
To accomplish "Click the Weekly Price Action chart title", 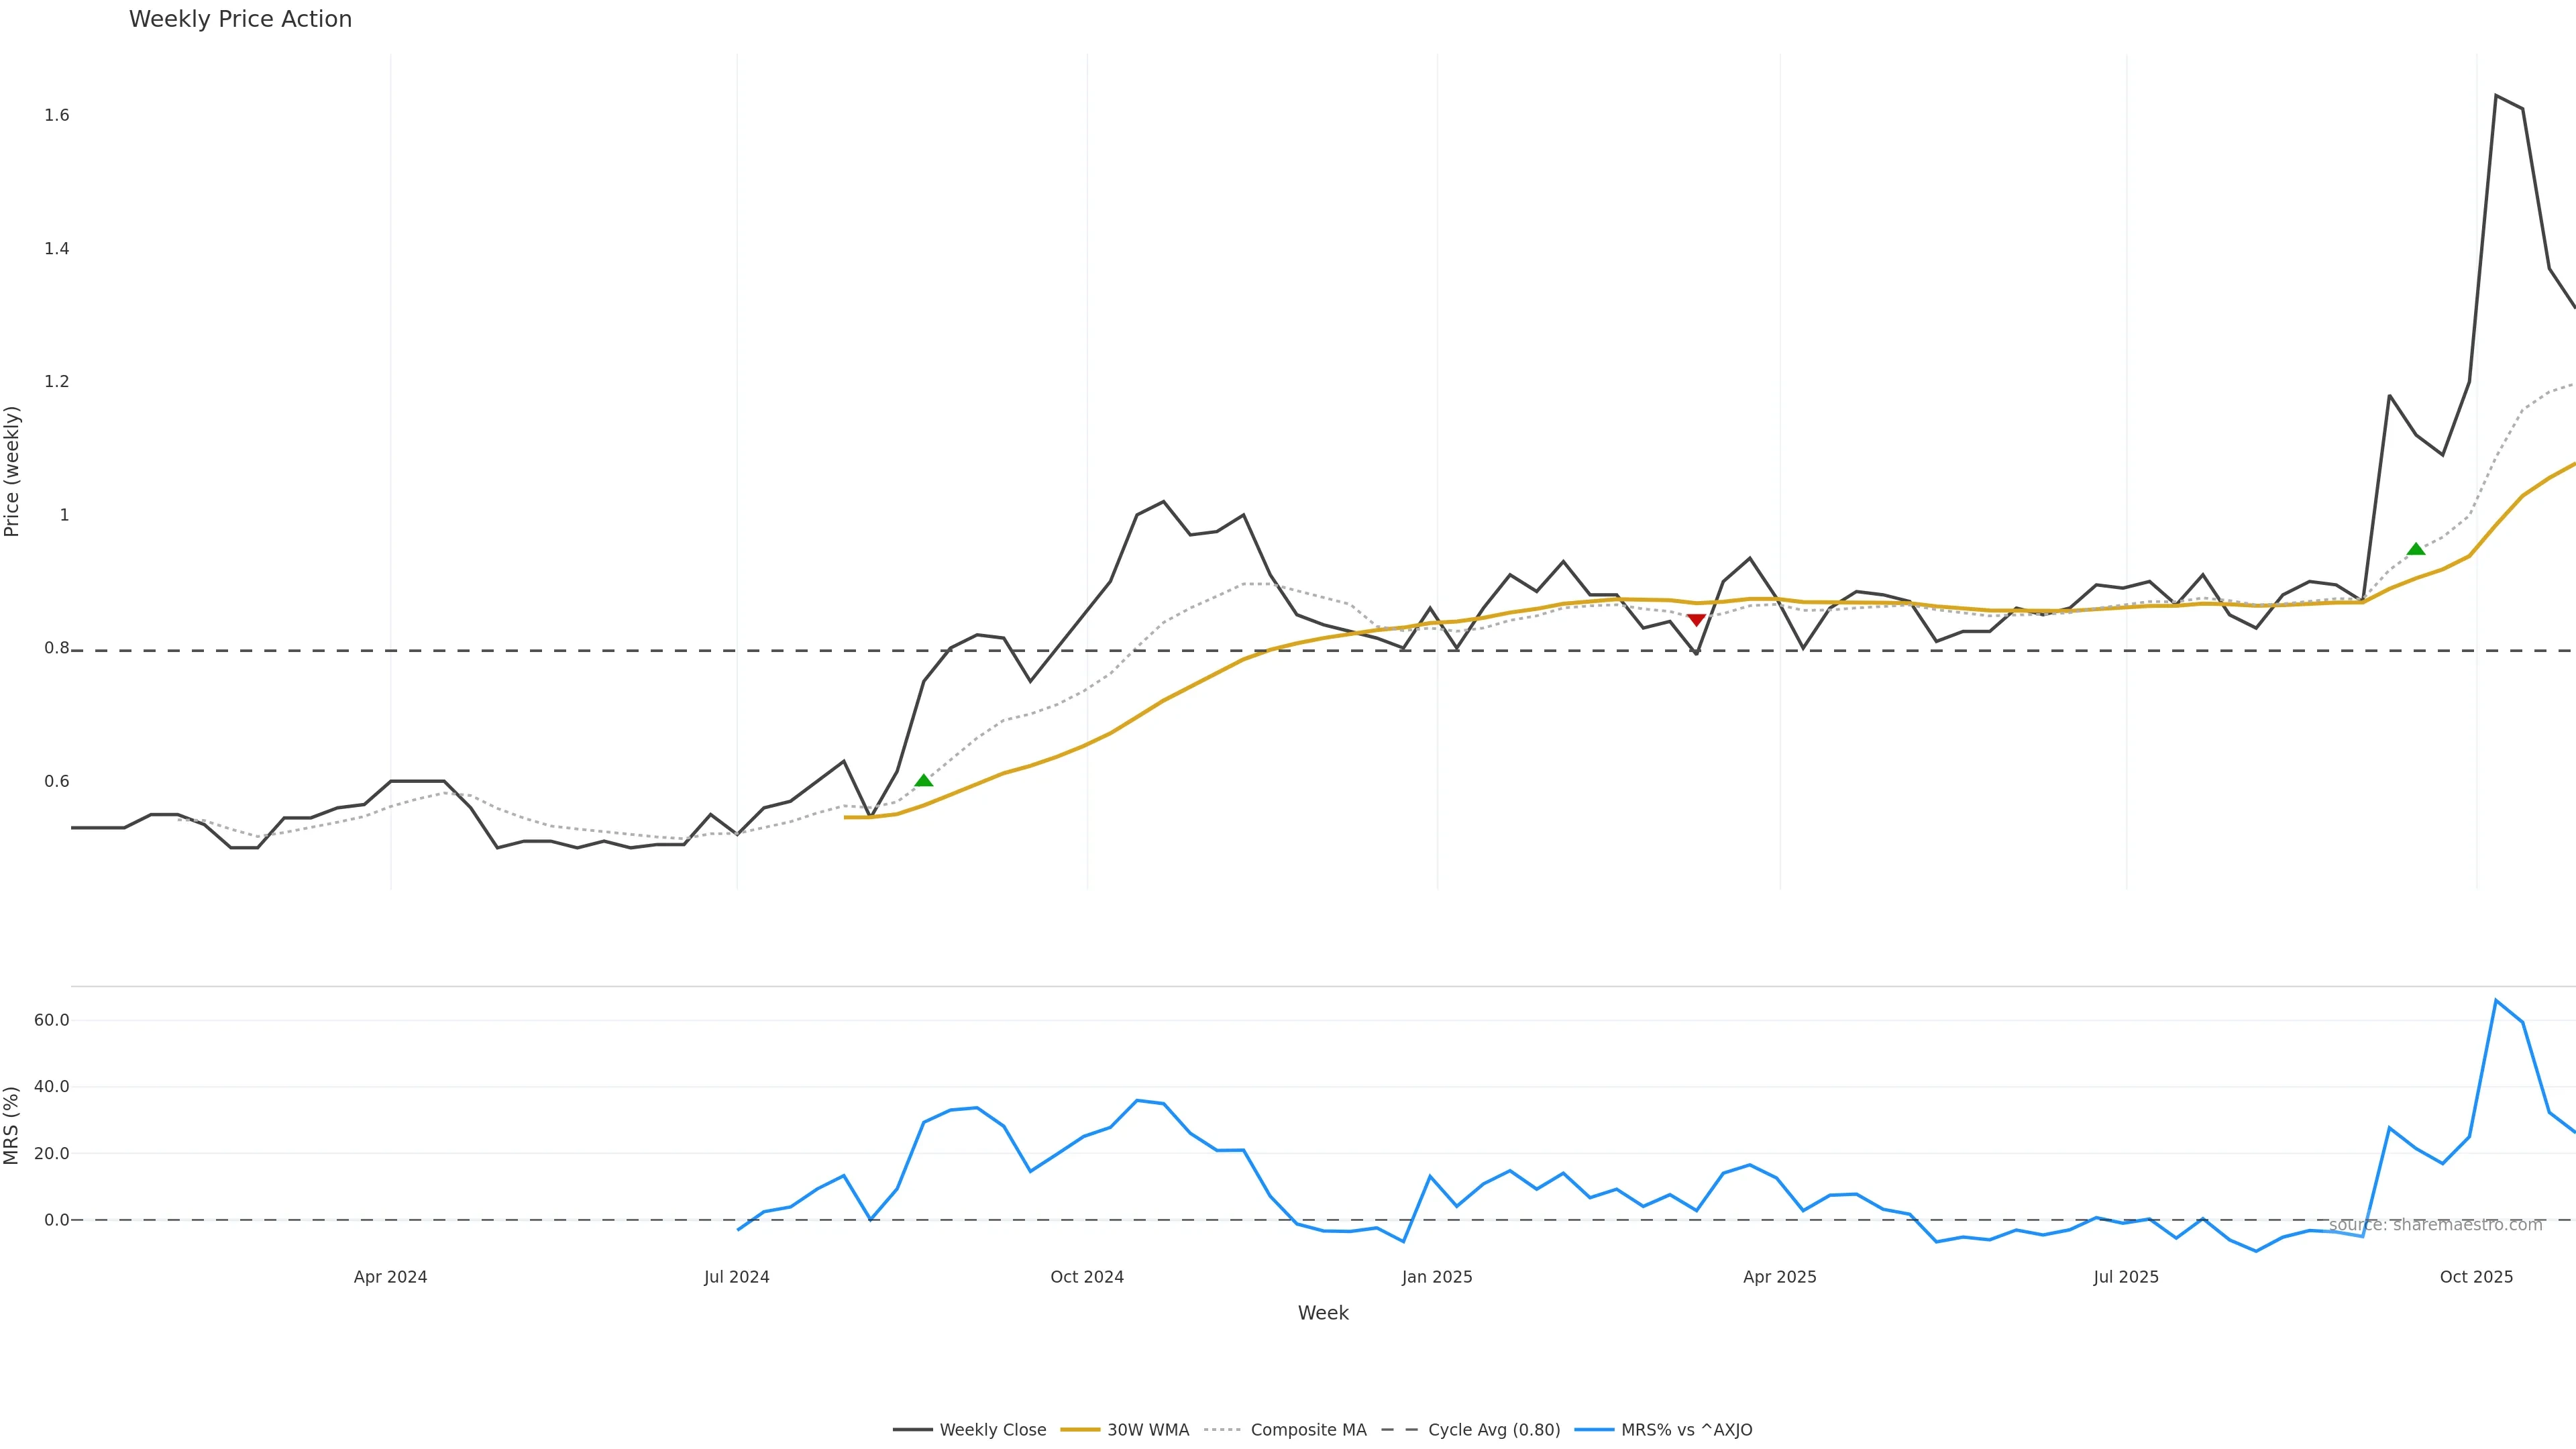I will click(x=240, y=19).
